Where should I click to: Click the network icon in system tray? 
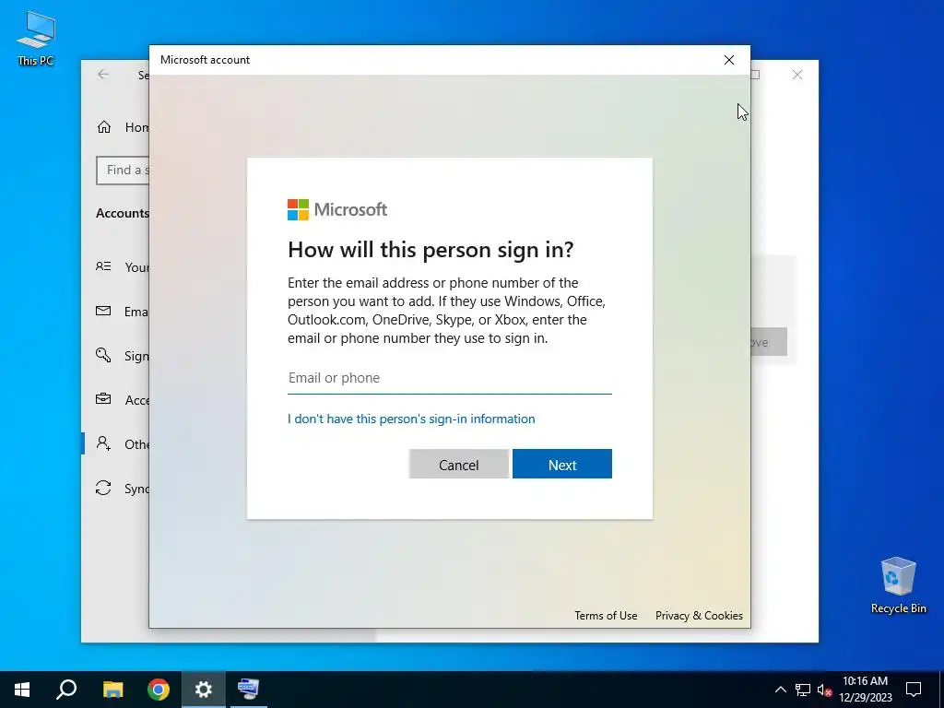click(x=803, y=690)
